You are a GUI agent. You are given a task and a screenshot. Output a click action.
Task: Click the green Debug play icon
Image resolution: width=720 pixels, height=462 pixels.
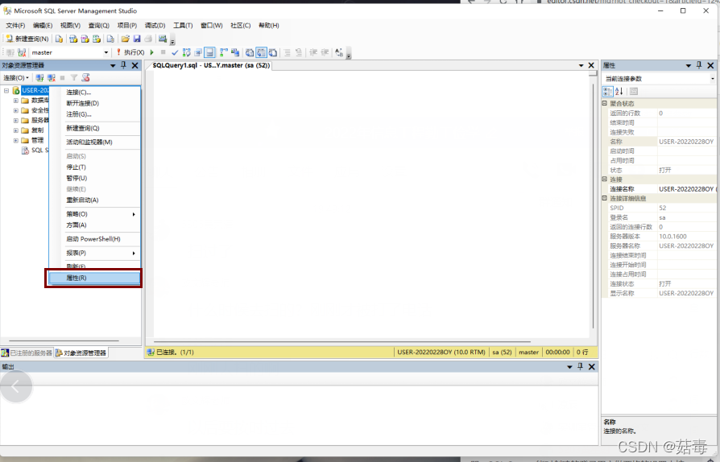pos(152,52)
